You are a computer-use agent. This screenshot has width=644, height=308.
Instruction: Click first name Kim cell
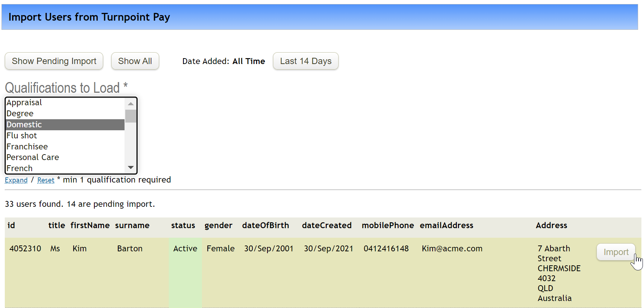pos(80,249)
